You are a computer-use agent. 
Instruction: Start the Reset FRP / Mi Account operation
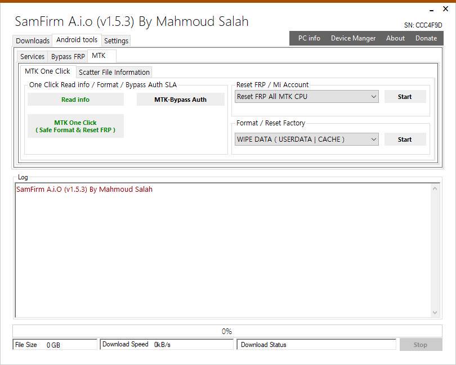click(405, 97)
